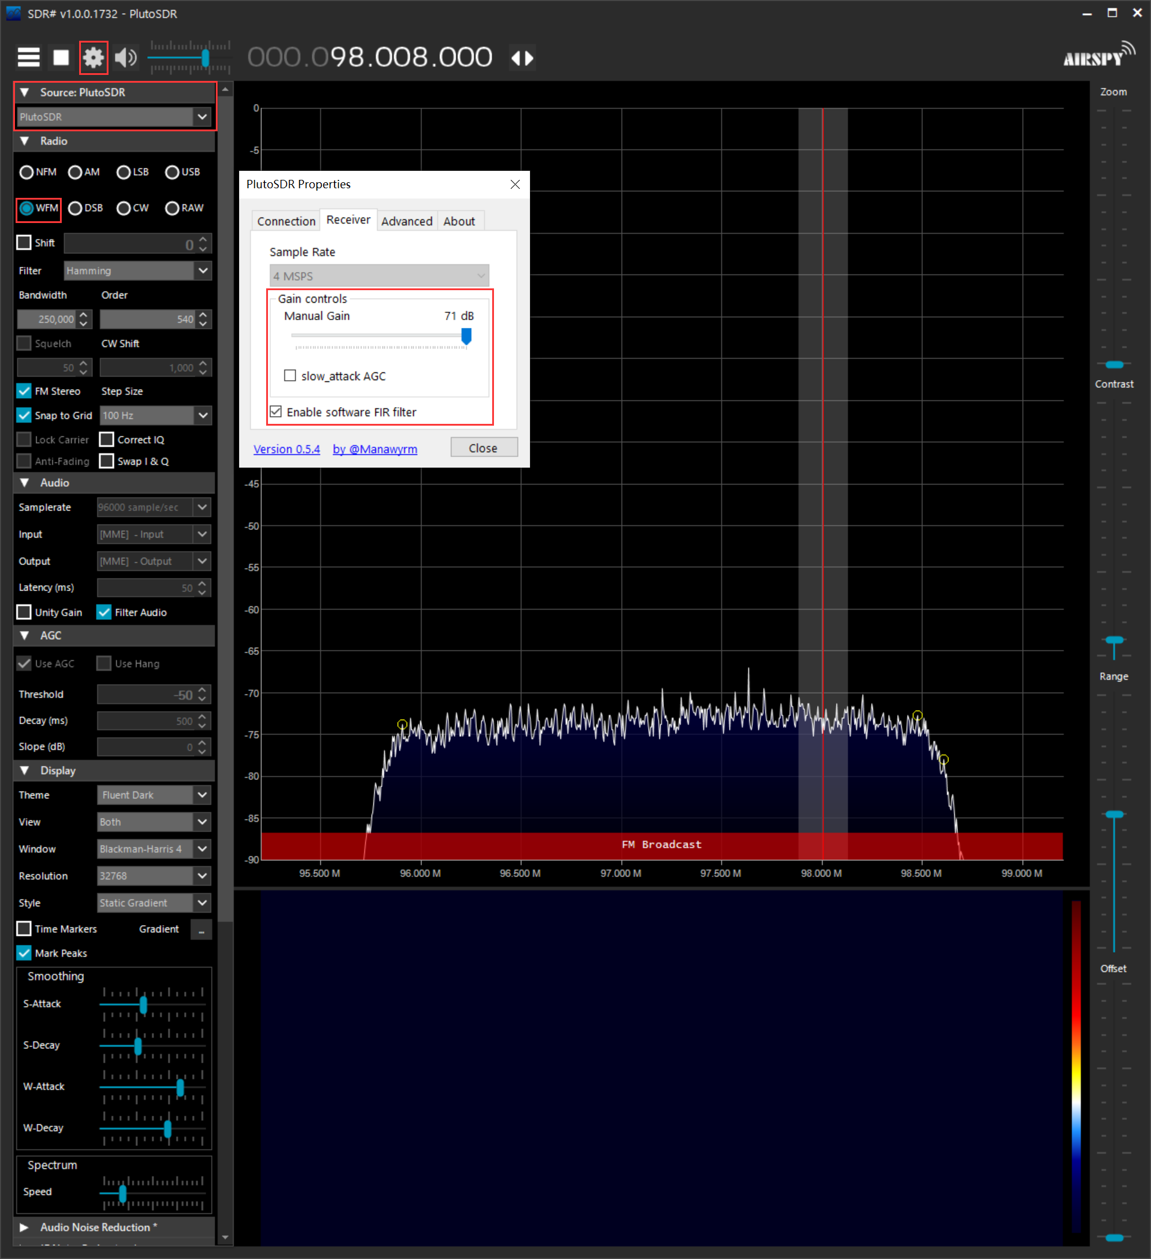Open the PlutoSDR source dropdown
The width and height of the screenshot is (1151, 1259).
(114, 117)
